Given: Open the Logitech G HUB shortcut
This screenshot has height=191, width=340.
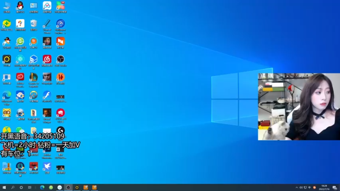Looking at the screenshot, I should [60, 130].
